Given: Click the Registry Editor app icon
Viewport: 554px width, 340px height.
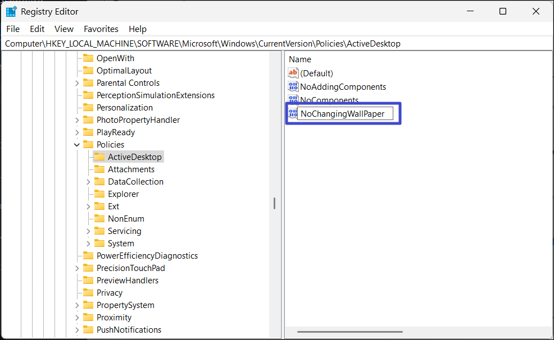Looking at the screenshot, I should coord(11,12).
